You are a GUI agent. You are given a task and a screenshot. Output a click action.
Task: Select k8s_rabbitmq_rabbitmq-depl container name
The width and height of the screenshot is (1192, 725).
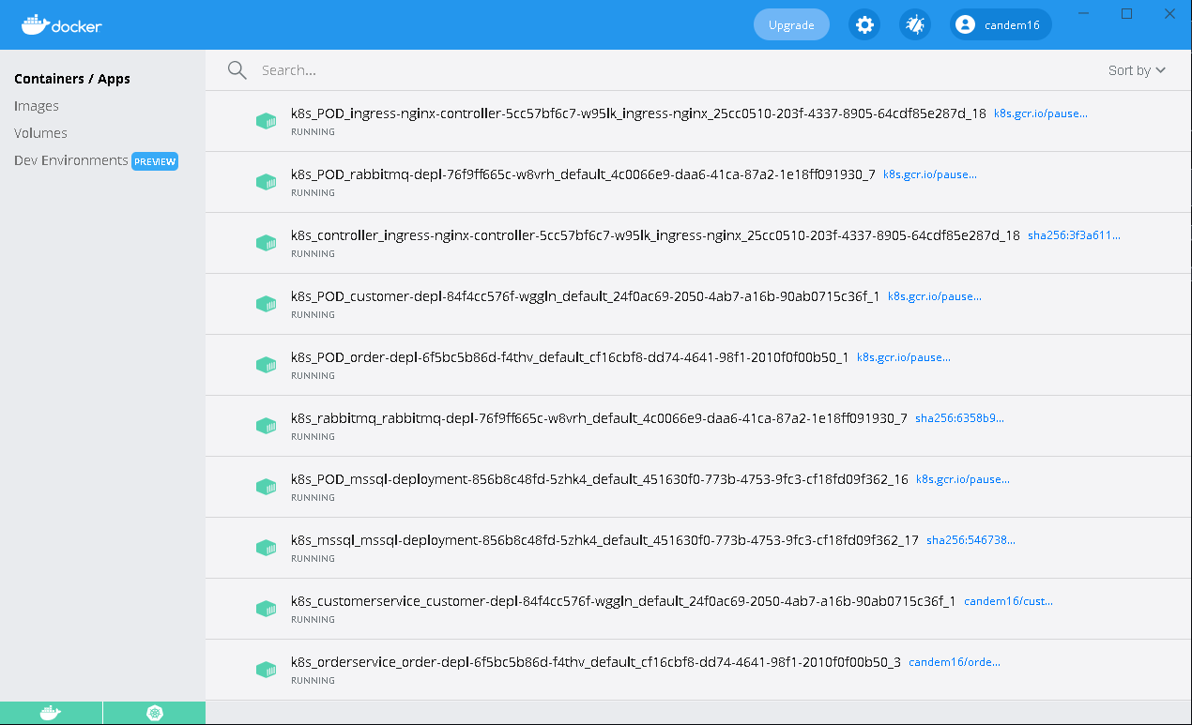point(599,418)
